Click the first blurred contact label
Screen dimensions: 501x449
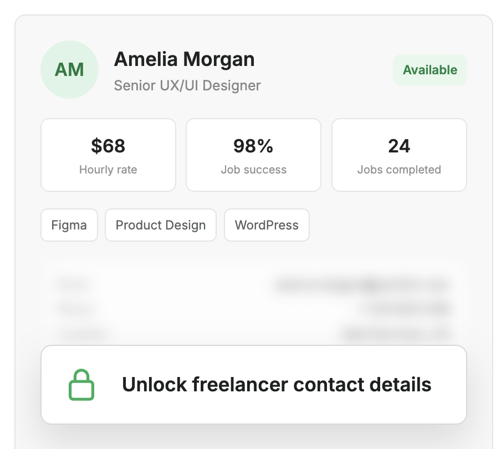[72, 284]
